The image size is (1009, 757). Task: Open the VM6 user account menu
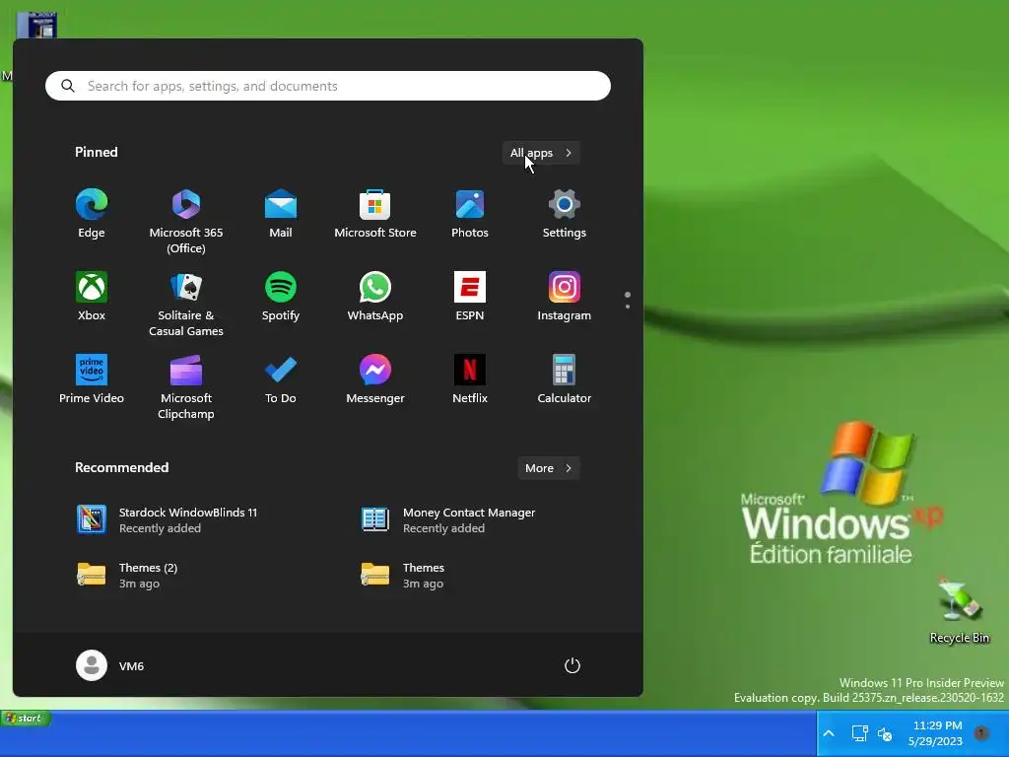click(110, 665)
